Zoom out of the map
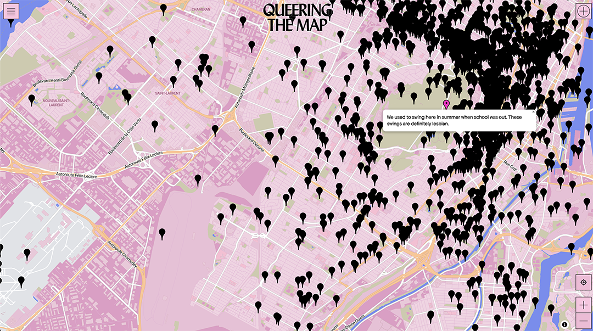Image resolution: width=593 pixels, height=331 pixels. (x=583, y=321)
